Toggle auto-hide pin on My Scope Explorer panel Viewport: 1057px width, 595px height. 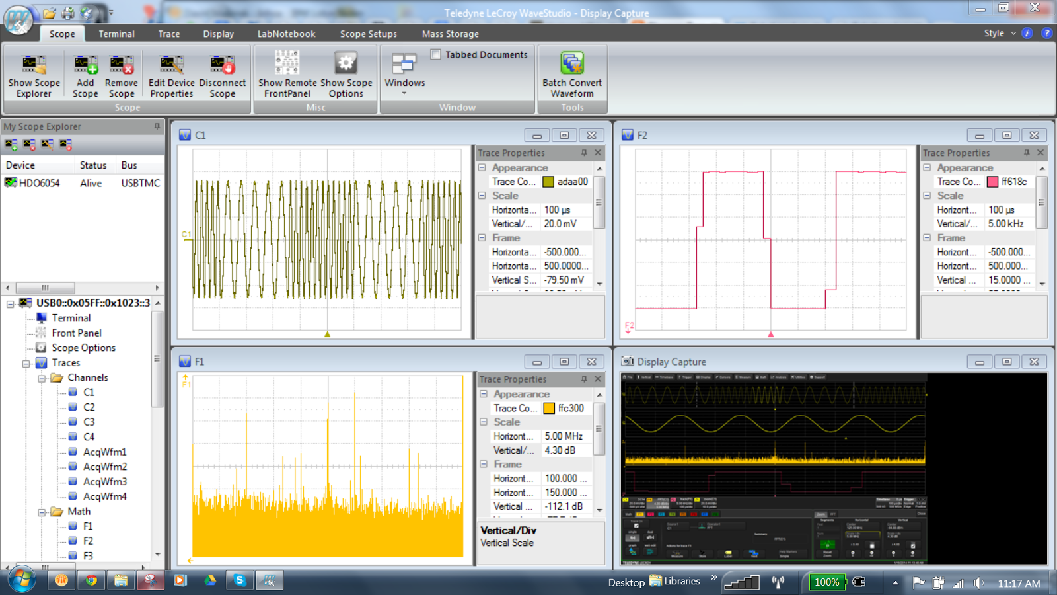click(x=159, y=126)
